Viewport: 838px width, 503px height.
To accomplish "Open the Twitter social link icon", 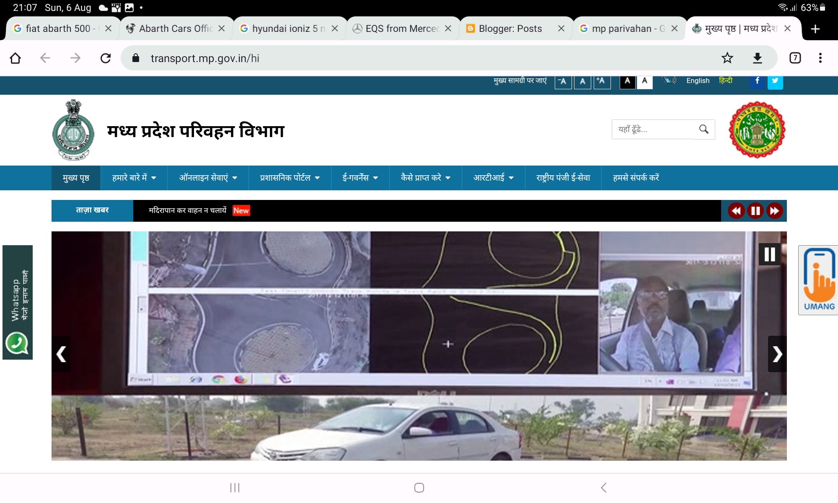I will [x=775, y=81].
